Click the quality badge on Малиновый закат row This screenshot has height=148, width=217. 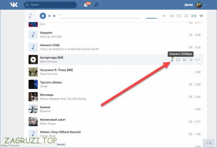[x=191, y=122]
